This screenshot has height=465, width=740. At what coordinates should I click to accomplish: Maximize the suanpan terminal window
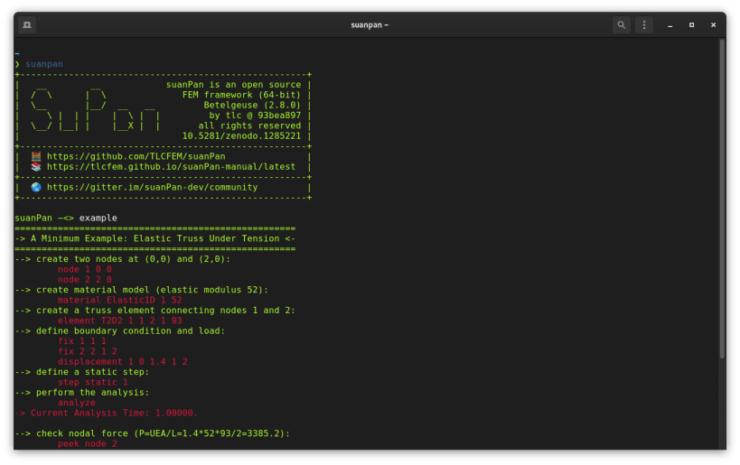click(x=691, y=25)
